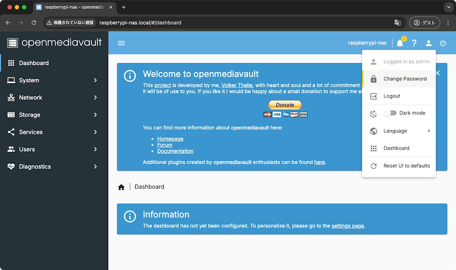Expand the Services menu chevron

tap(95, 132)
